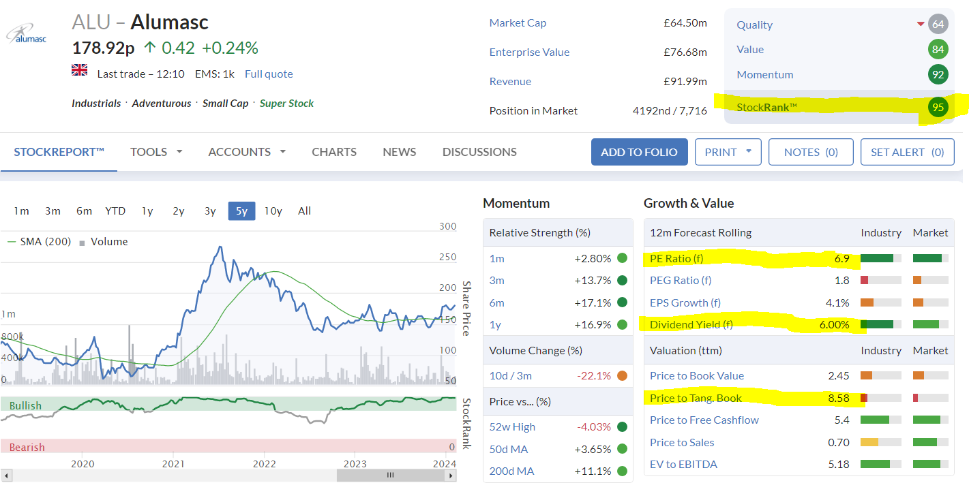
Task: Click the green dot beside 1y relative strength
Action: [622, 324]
